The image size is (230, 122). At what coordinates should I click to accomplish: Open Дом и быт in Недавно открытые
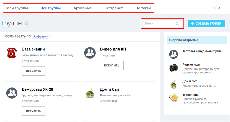(x=190, y=81)
